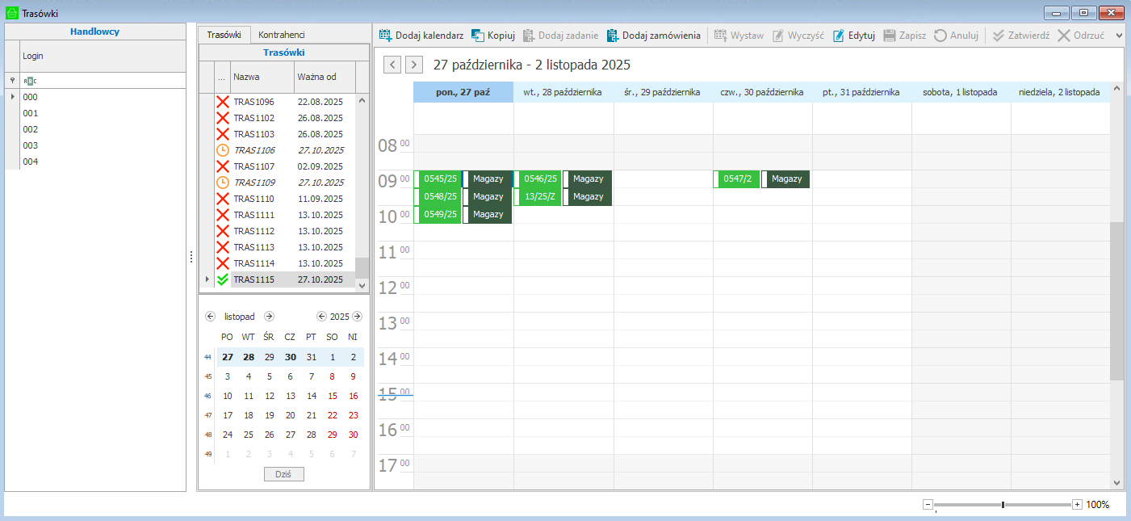This screenshot has width=1131, height=521.
Task: Select order 0545/25 on Monday
Action: 440,179
